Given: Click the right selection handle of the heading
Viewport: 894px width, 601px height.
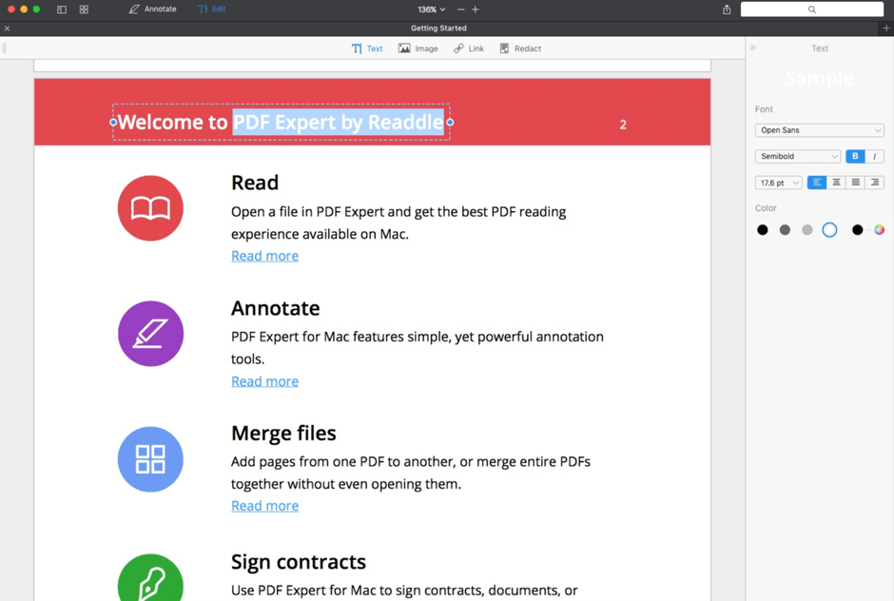Looking at the screenshot, I should (451, 122).
